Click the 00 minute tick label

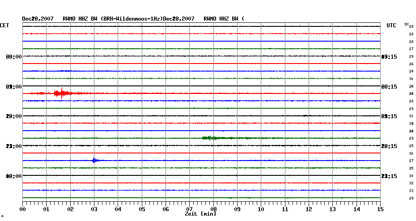tap(22, 209)
